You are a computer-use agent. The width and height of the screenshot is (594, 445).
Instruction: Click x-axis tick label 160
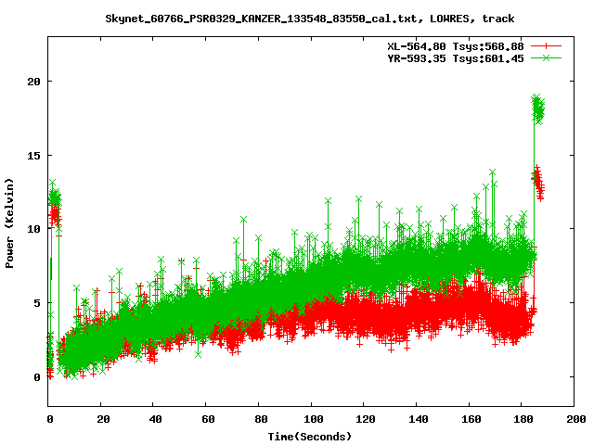pyautogui.click(x=471, y=419)
